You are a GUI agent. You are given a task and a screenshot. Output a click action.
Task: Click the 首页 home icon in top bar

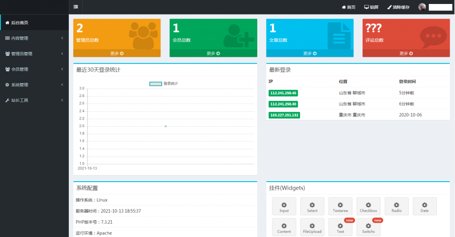[343, 7]
